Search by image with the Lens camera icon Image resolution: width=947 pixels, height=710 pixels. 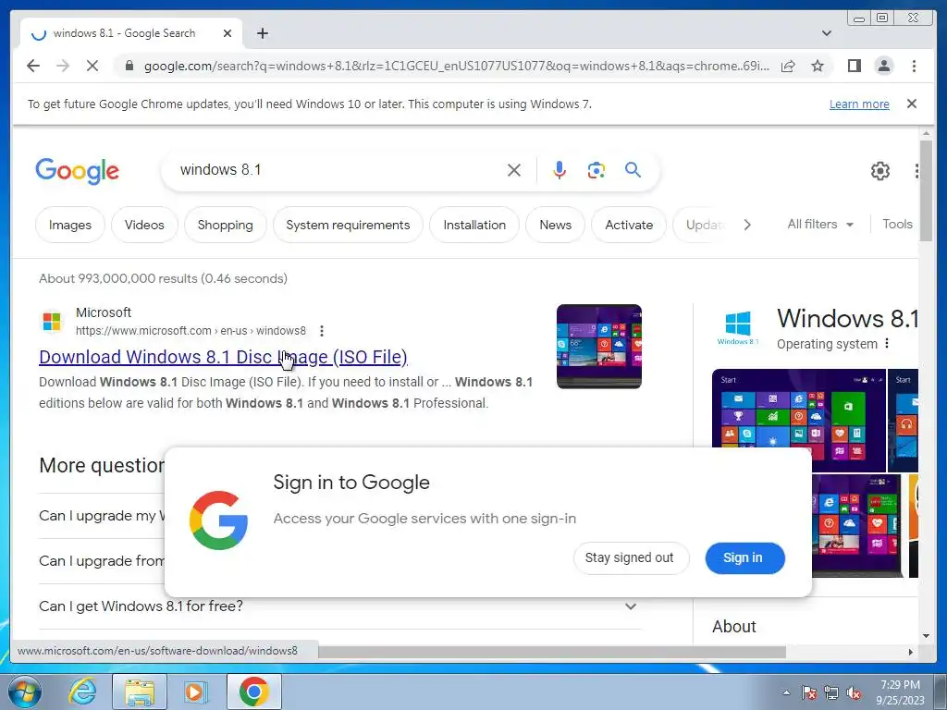(596, 170)
